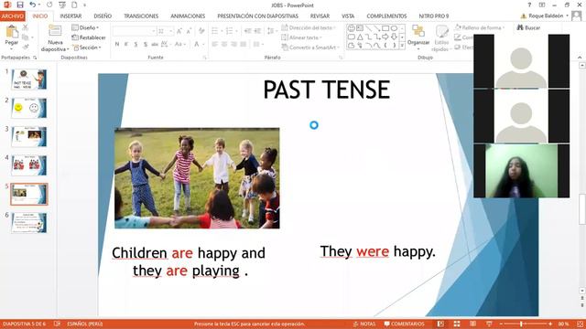Switch to the DISEÑO tab

click(103, 16)
